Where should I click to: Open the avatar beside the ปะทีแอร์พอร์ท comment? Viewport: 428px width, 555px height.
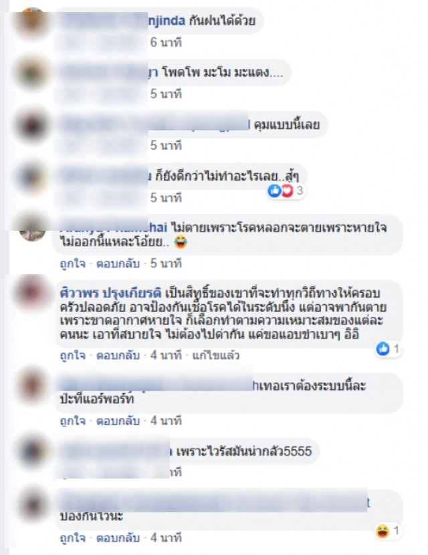click(32, 385)
